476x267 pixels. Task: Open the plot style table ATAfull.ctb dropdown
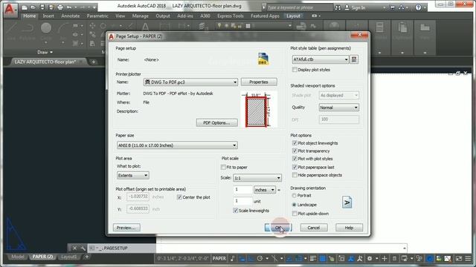321,59
